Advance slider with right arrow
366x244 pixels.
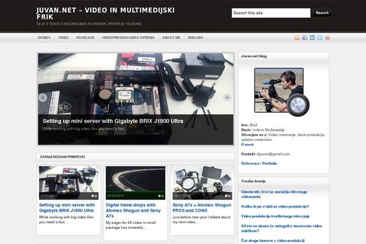[227, 98]
